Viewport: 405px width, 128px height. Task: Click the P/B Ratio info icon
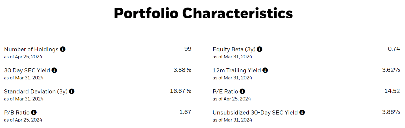(x=34, y=113)
